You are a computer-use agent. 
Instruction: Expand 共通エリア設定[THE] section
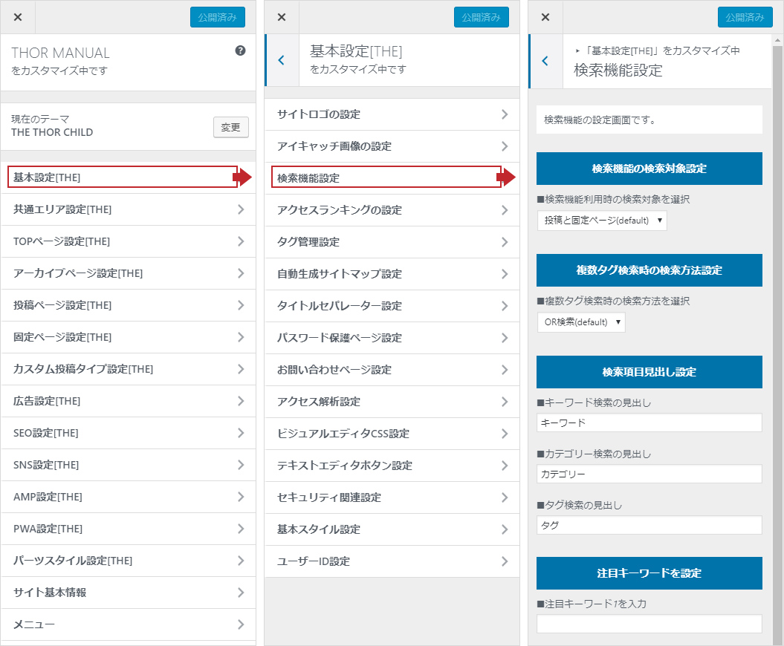128,209
